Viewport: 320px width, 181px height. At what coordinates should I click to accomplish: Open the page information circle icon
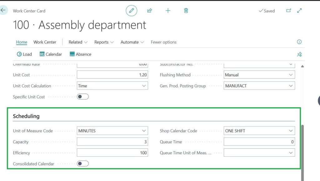tap(299, 42)
